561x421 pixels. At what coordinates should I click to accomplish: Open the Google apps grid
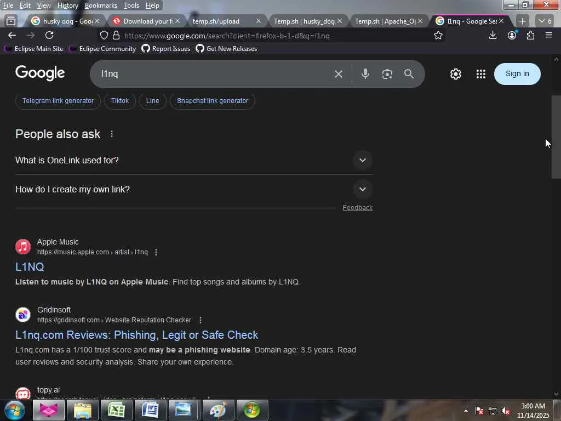point(481,74)
